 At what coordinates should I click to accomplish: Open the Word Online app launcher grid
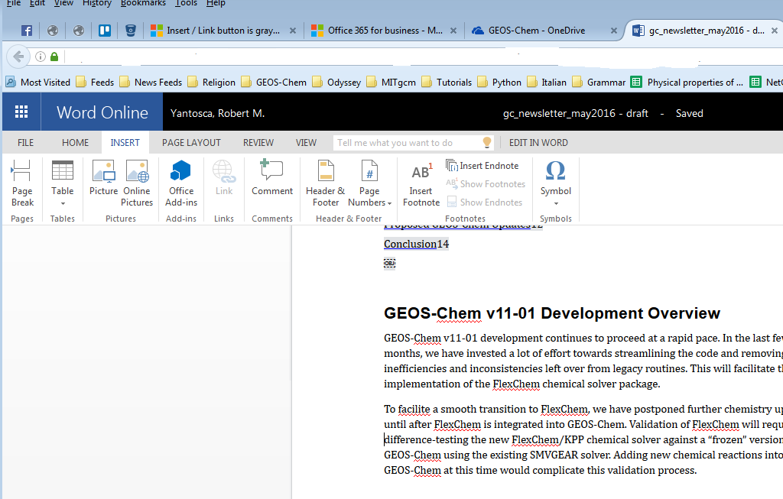pos(21,112)
